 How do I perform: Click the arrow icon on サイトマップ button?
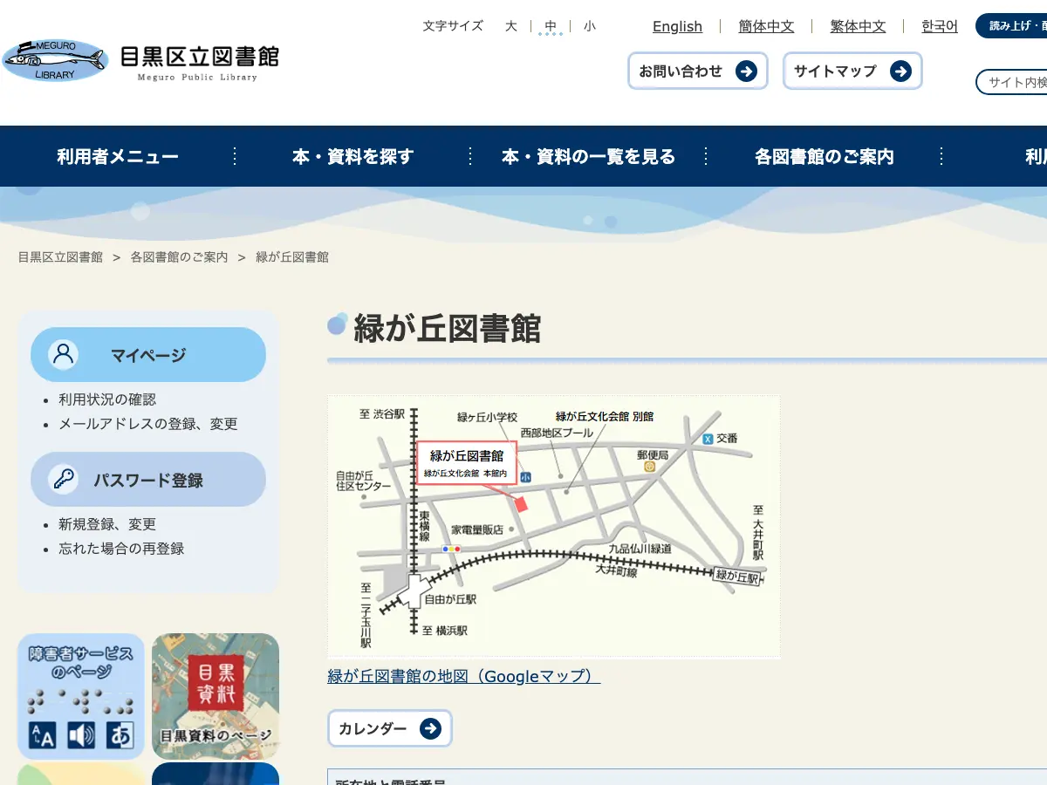[900, 72]
